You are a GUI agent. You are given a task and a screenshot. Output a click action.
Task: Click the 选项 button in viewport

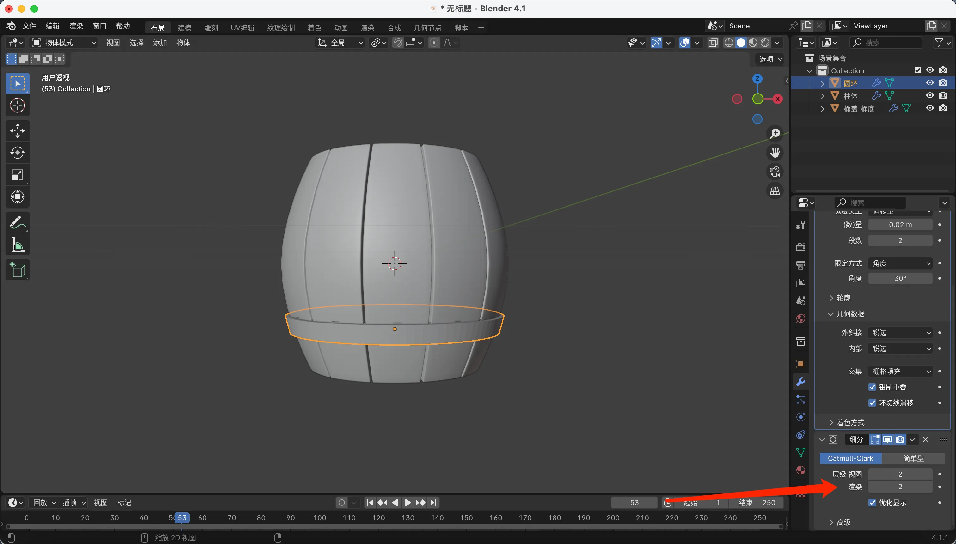tap(770, 59)
